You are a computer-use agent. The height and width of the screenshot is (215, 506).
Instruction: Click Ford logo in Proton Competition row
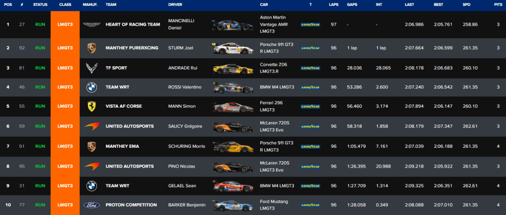[x=92, y=205]
